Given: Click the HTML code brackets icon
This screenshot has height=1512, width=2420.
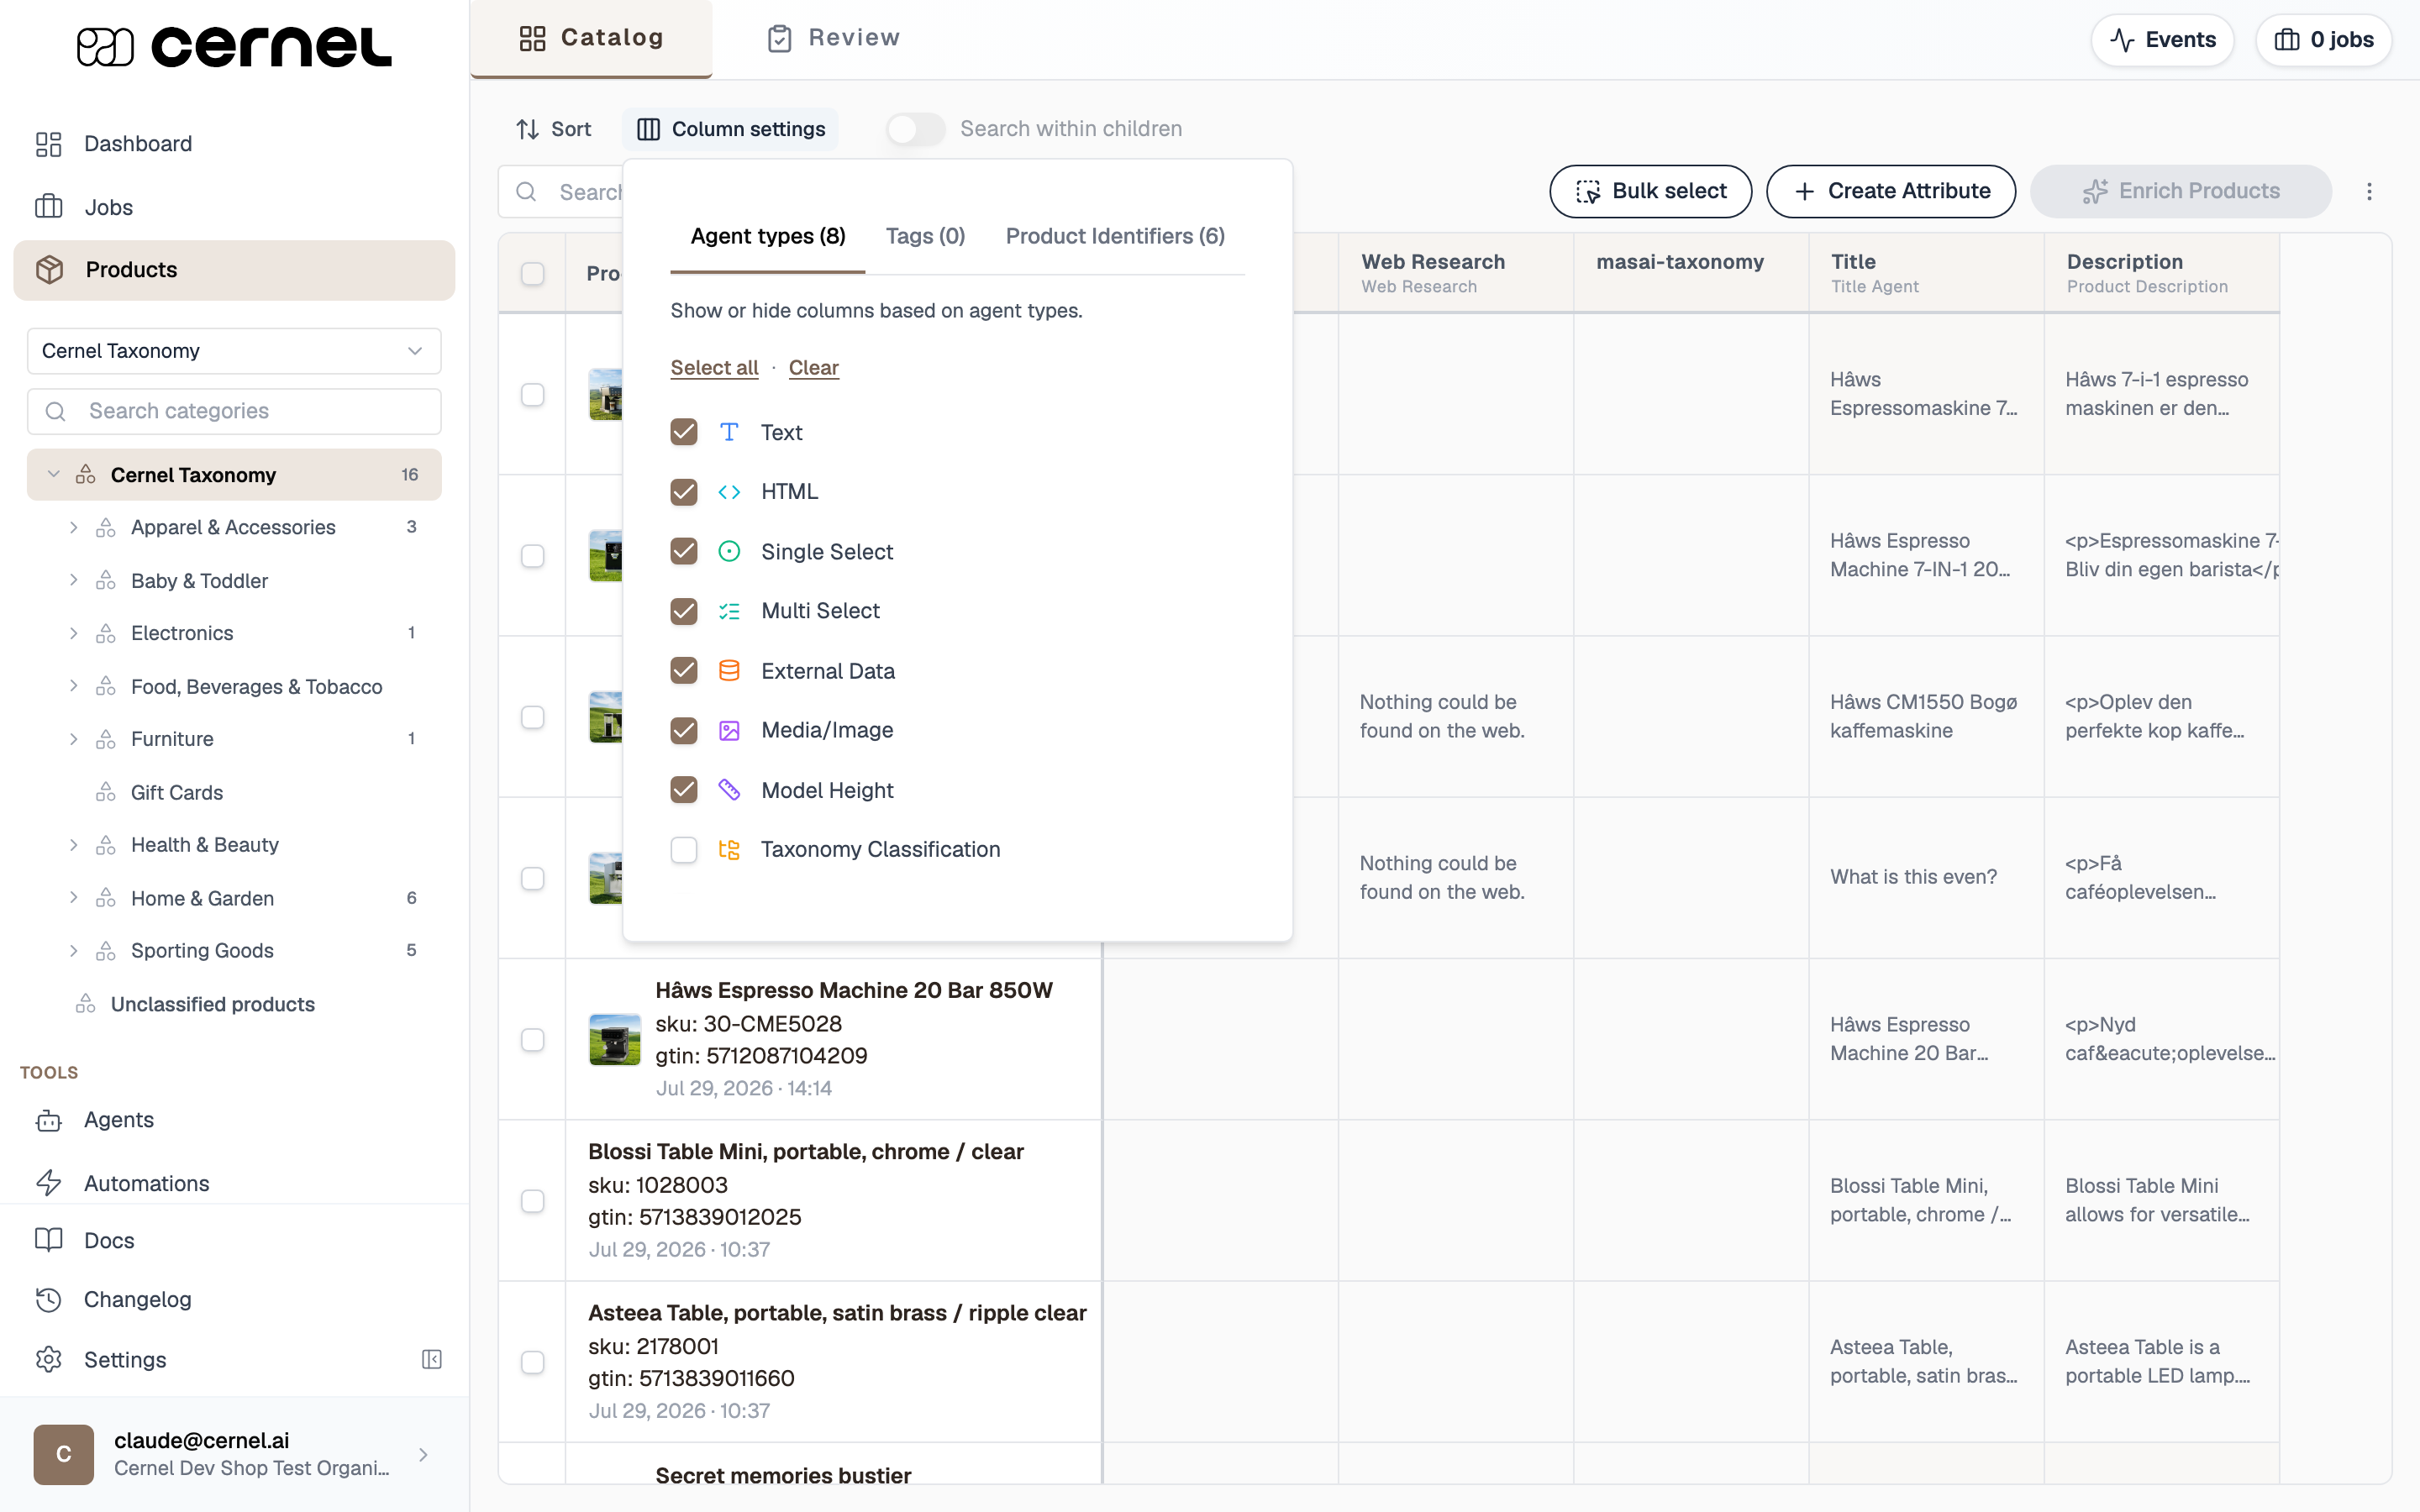Looking at the screenshot, I should pyautogui.click(x=729, y=492).
